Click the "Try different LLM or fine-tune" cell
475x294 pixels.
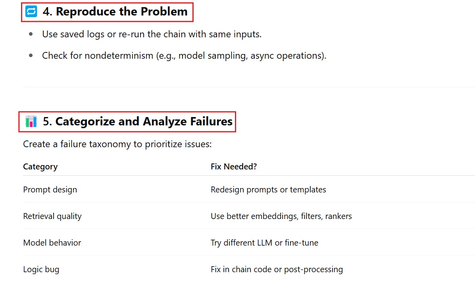pyautogui.click(x=264, y=243)
